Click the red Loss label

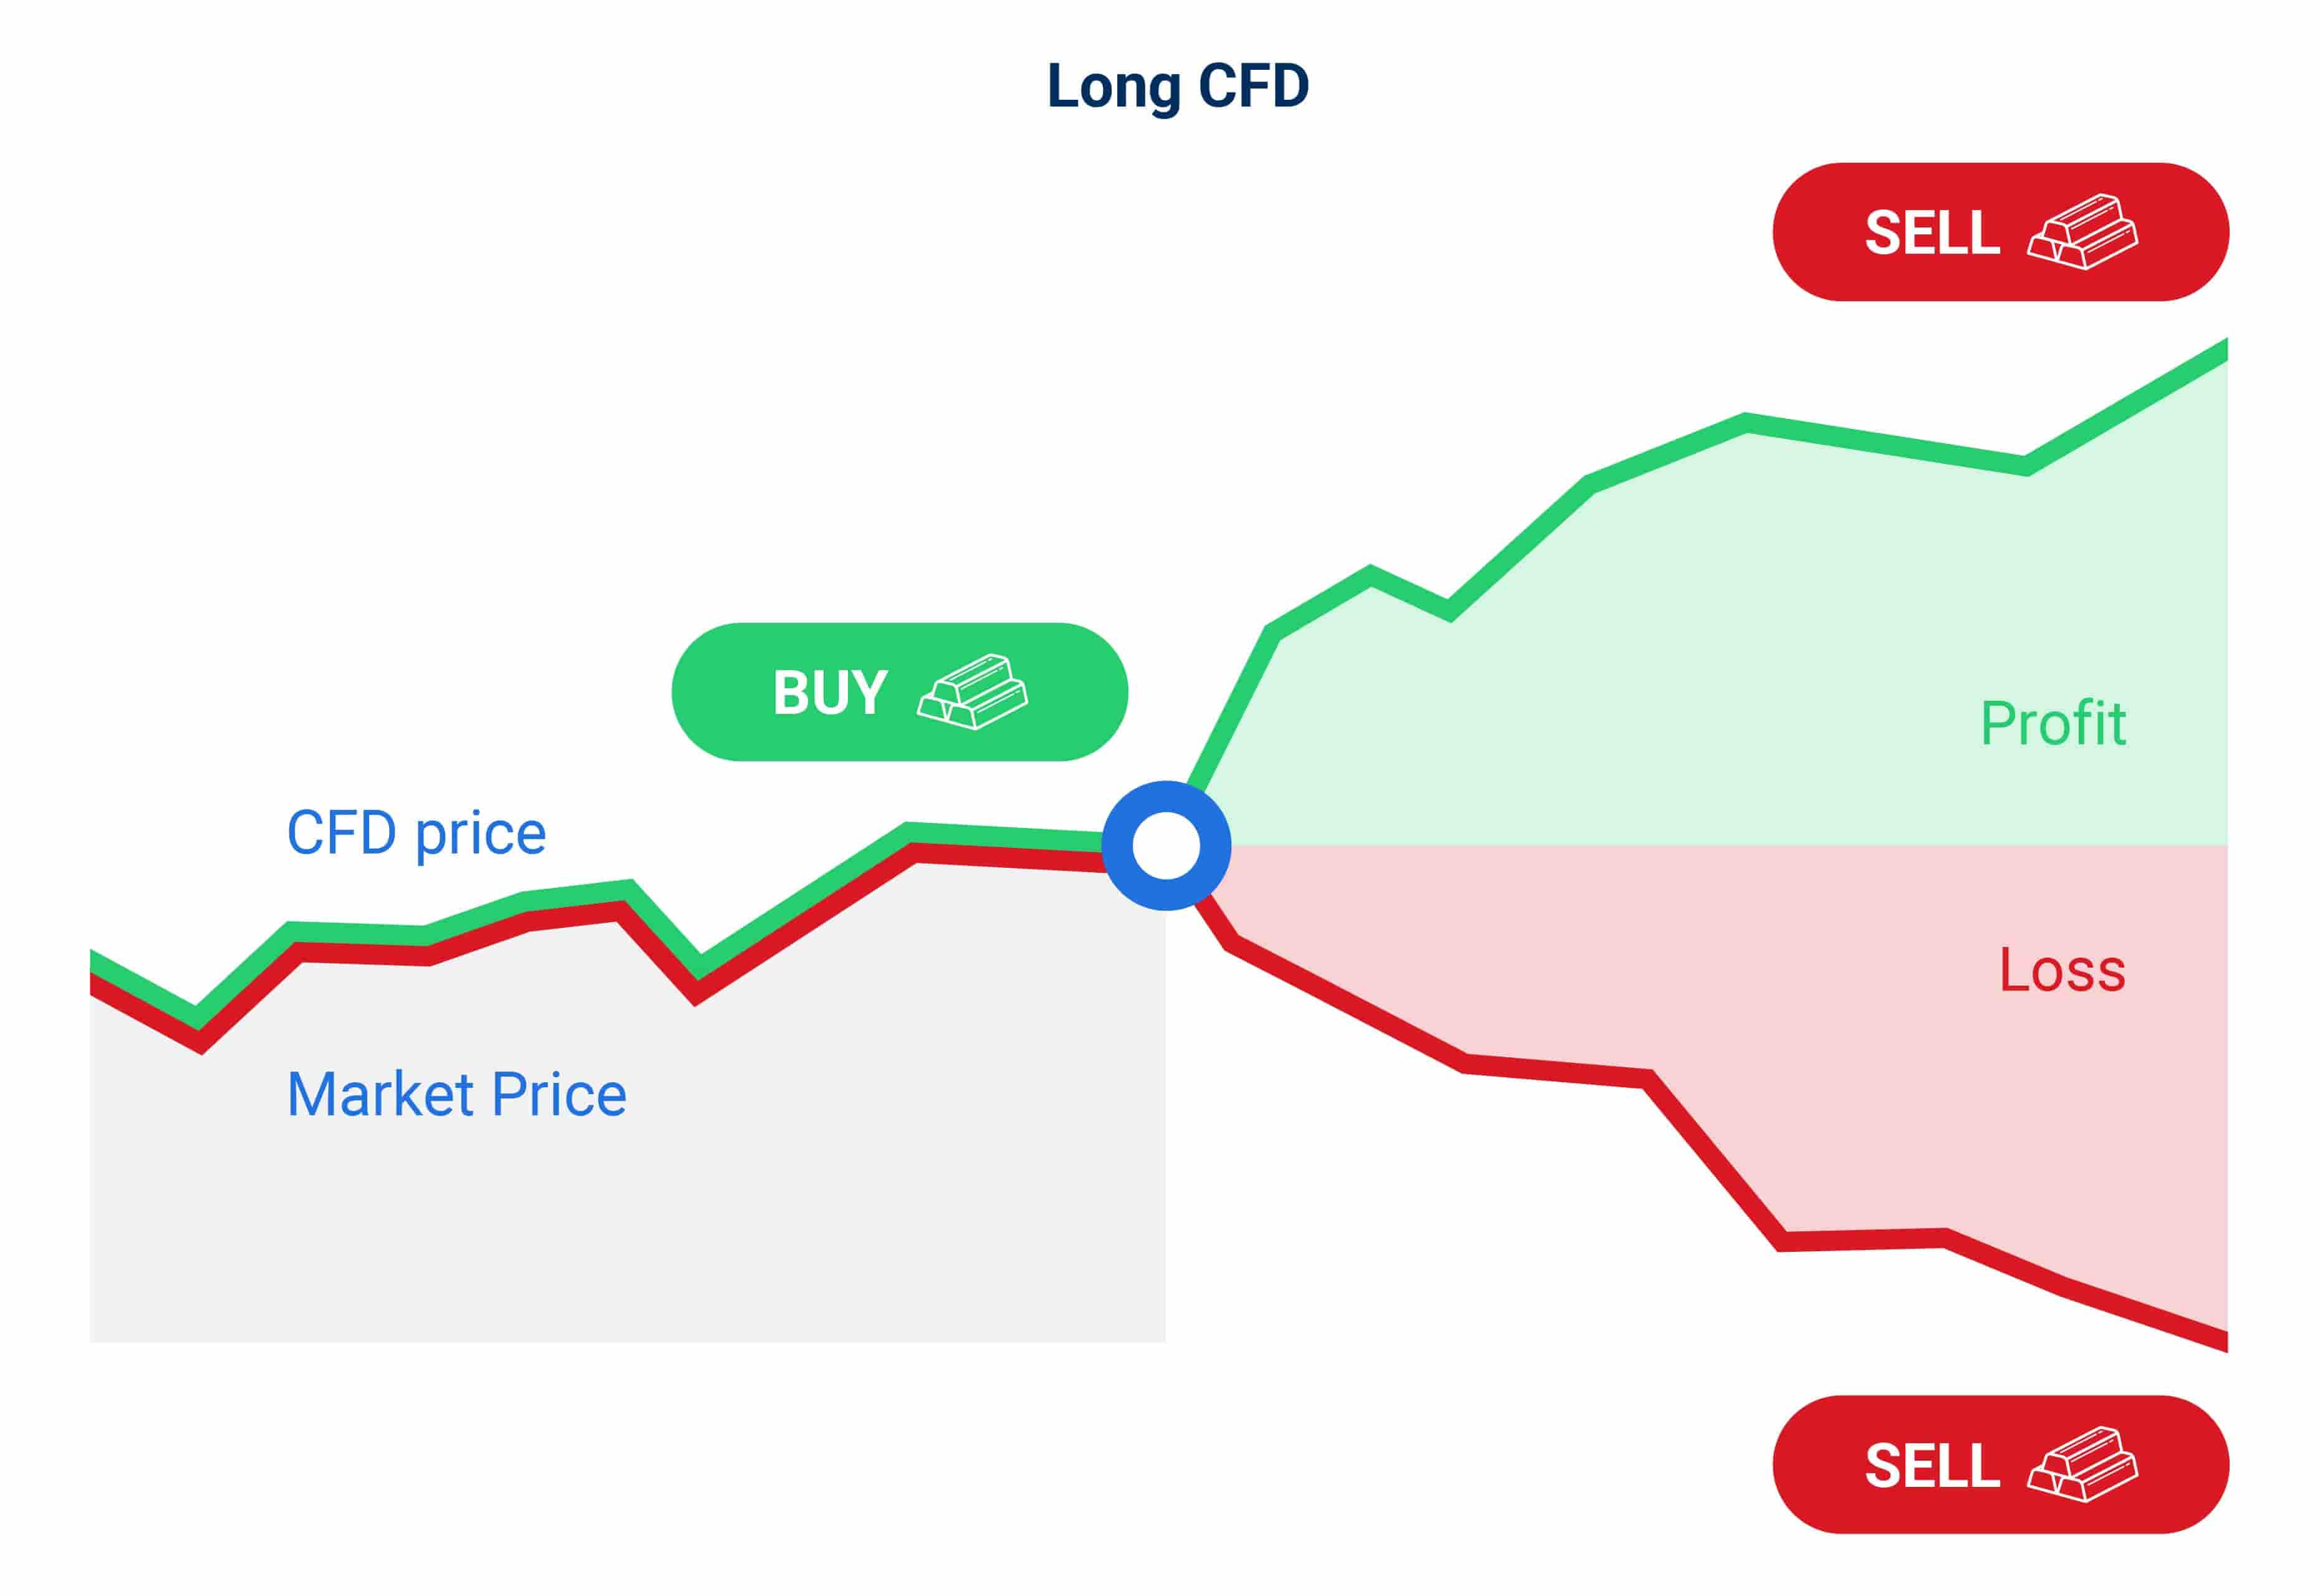tap(2062, 970)
